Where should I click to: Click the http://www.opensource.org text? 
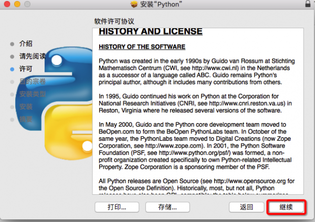point(249,181)
